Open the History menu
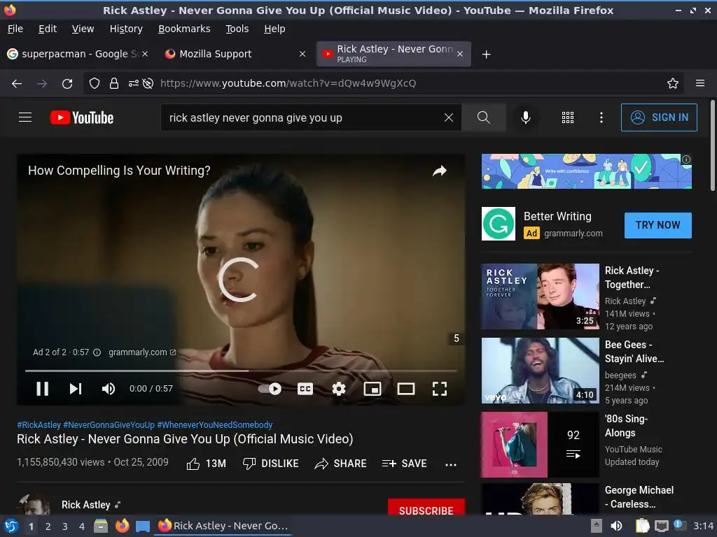This screenshot has height=537, width=717. [x=126, y=29]
